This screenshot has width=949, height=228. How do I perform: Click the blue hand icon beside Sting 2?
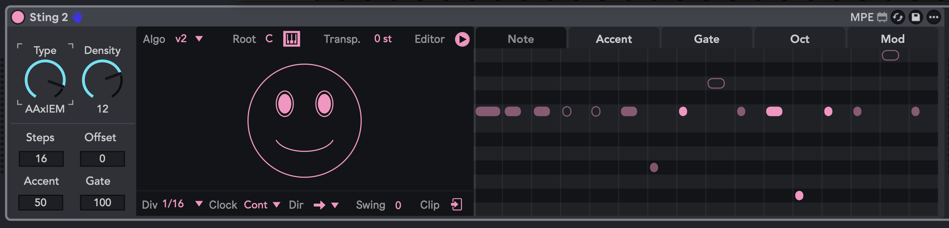[x=77, y=17]
